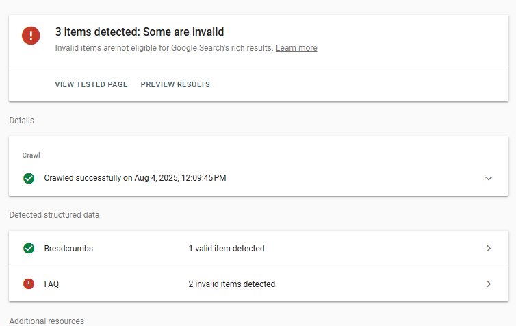
Task: Click the red error icon beside FAQ
Action: click(x=29, y=284)
